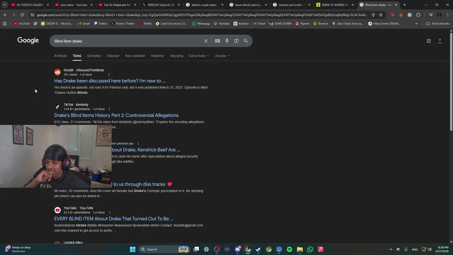Open the Windows Start menu
This screenshot has width=453, height=255.
[133, 249]
